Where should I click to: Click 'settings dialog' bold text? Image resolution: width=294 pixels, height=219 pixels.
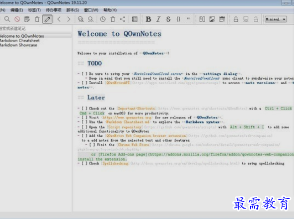(x=220, y=74)
